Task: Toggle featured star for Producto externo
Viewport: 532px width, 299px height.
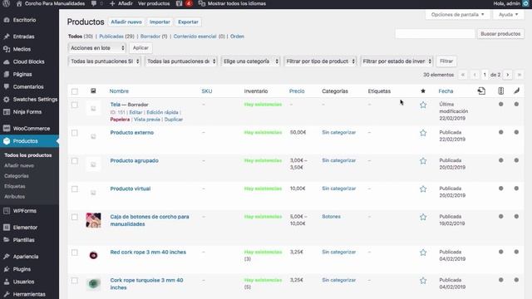Action: point(423,133)
